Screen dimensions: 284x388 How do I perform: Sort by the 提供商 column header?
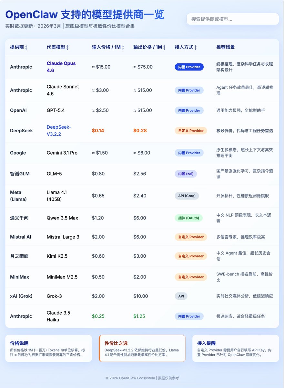click(x=19, y=47)
